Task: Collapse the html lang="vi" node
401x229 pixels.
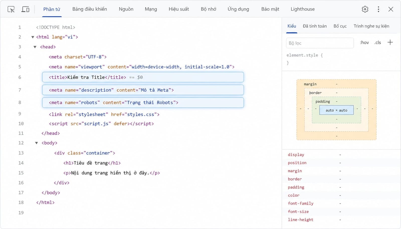Action: (x=33, y=37)
